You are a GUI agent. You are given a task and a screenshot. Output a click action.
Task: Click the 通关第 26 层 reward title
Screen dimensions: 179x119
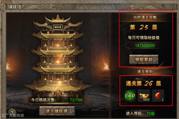tap(143, 83)
